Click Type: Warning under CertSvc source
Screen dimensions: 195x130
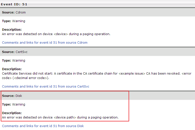coord(14,61)
